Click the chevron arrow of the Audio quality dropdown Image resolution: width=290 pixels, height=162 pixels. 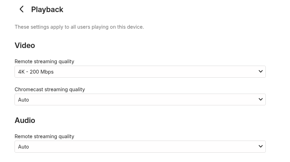261,146
